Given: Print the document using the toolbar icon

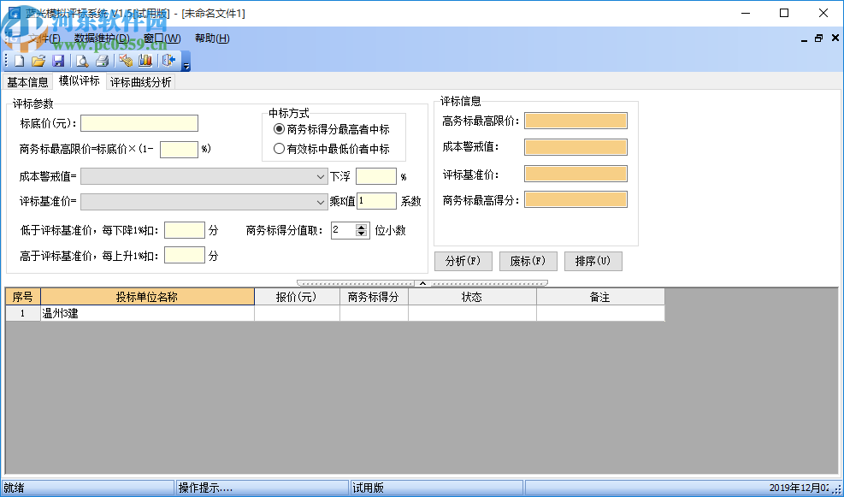Looking at the screenshot, I should [103, 61].
